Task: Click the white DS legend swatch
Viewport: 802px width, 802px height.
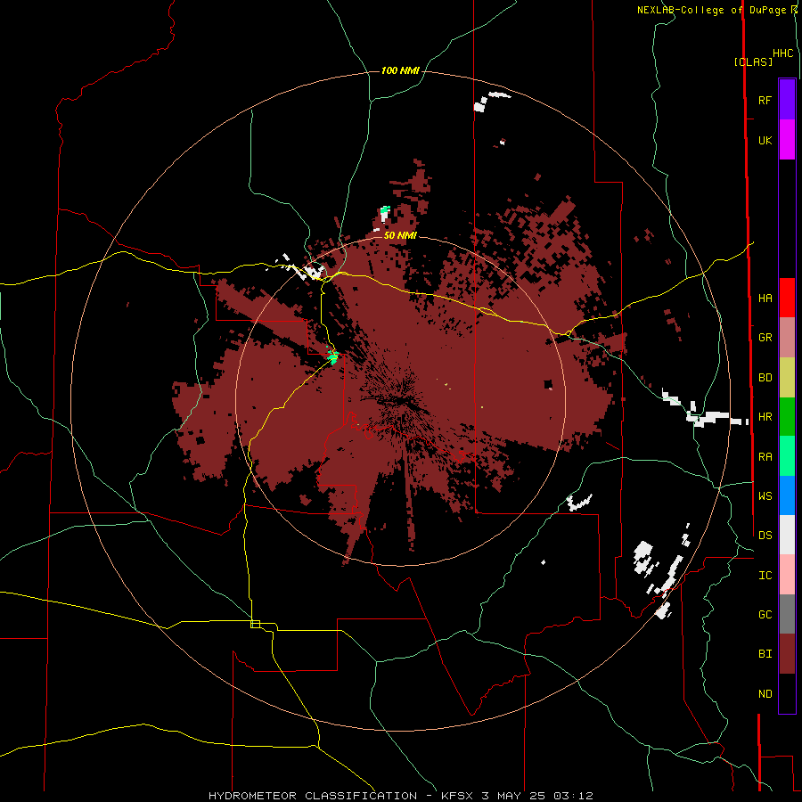Action: click(787, 535)
